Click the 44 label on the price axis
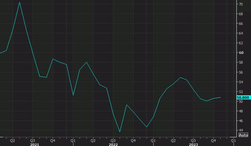 241,130
